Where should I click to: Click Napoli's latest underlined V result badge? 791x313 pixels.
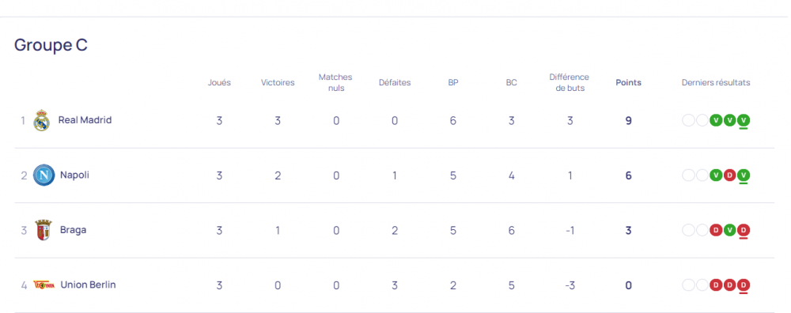point(744,175)
